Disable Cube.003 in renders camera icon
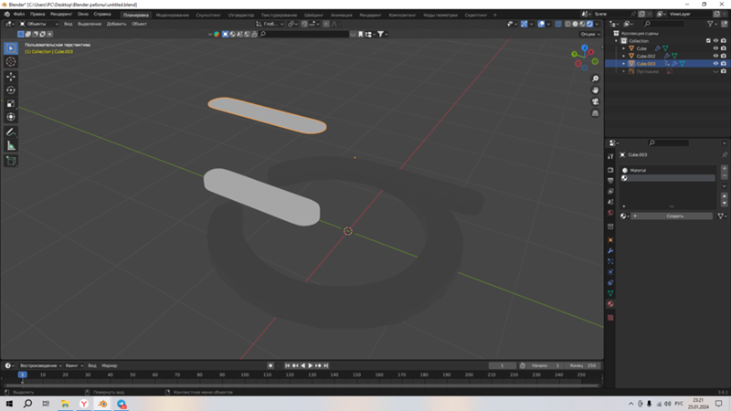Image resolution: width=731 pixels, height=411 pixels. tap(724, 63)
